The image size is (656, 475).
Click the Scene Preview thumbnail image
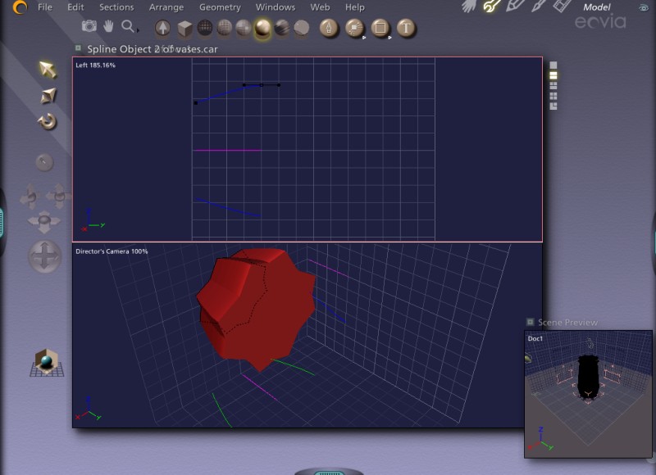(588, 393)
